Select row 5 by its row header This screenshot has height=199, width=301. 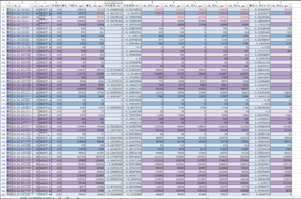pyautogui.click(x=3, y=9)
